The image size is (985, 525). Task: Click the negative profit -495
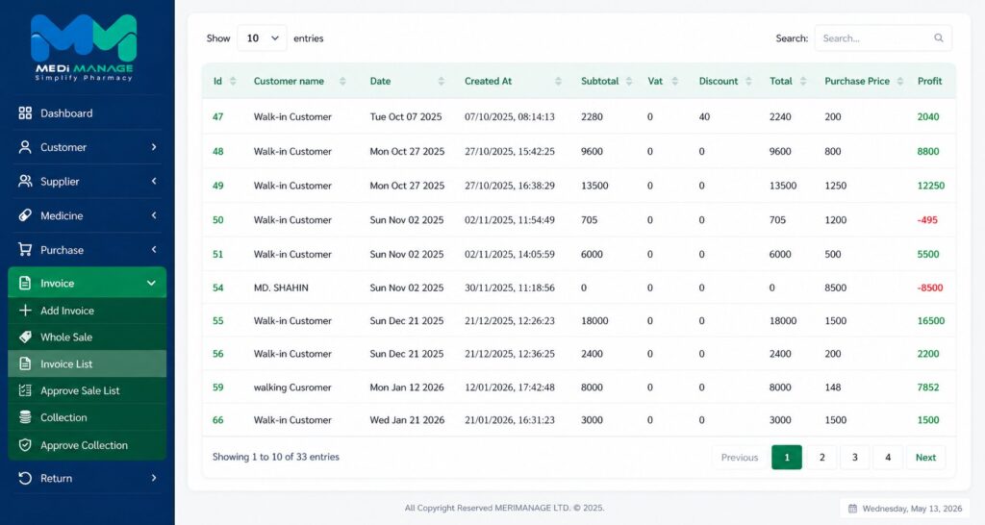coord(927,220)
